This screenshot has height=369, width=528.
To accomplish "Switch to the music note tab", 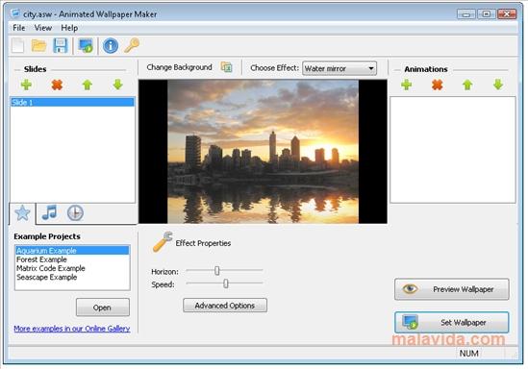I will click(49, 212).
